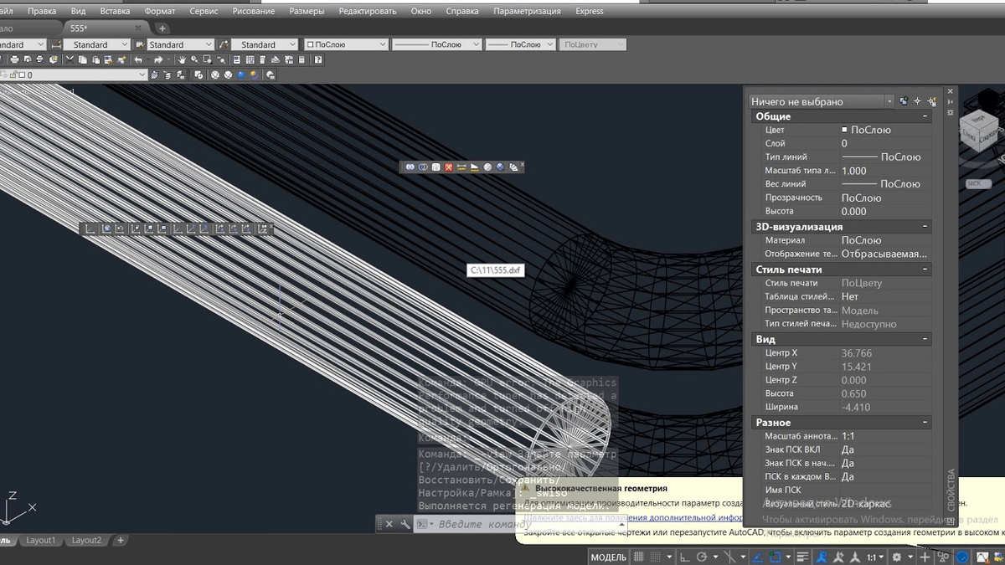Click the first UCS icon in the floating UCS toolbar
Image resolution: width=1005 pixels, height=565 pixels.
point(90,229)
